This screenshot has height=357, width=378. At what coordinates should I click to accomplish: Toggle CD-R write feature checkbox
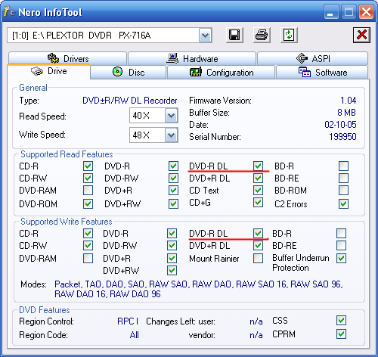click(x=88, y=233)
